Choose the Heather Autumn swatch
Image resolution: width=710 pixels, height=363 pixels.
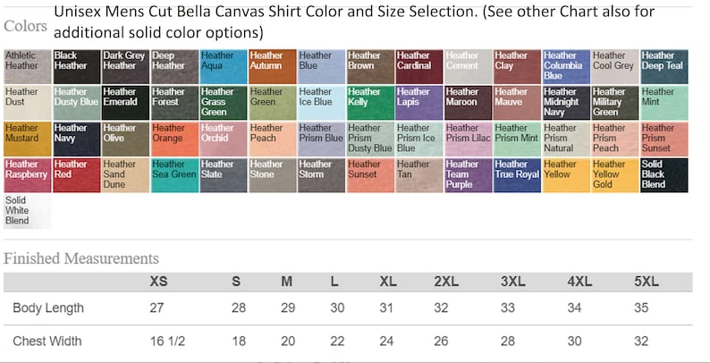(x=273, y=66)
